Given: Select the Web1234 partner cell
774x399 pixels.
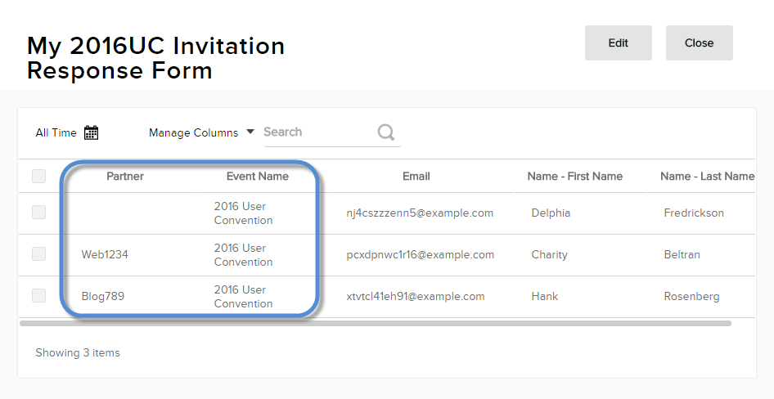Looking at the screenshot, I should [x=105, y=254].
